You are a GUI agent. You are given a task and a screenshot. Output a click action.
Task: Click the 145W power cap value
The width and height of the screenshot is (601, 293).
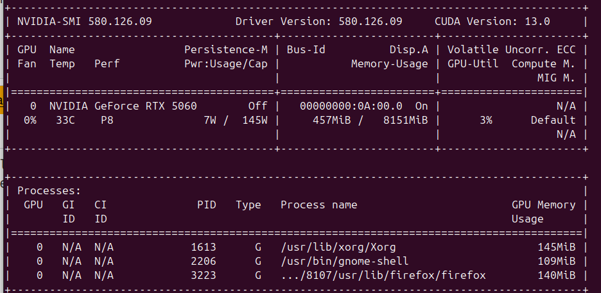pyautogui.click(x=254, y=120)
